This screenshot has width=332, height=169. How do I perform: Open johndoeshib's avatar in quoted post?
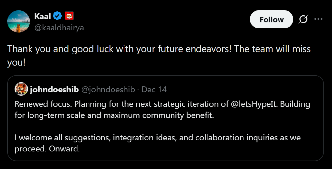[21, 89]
